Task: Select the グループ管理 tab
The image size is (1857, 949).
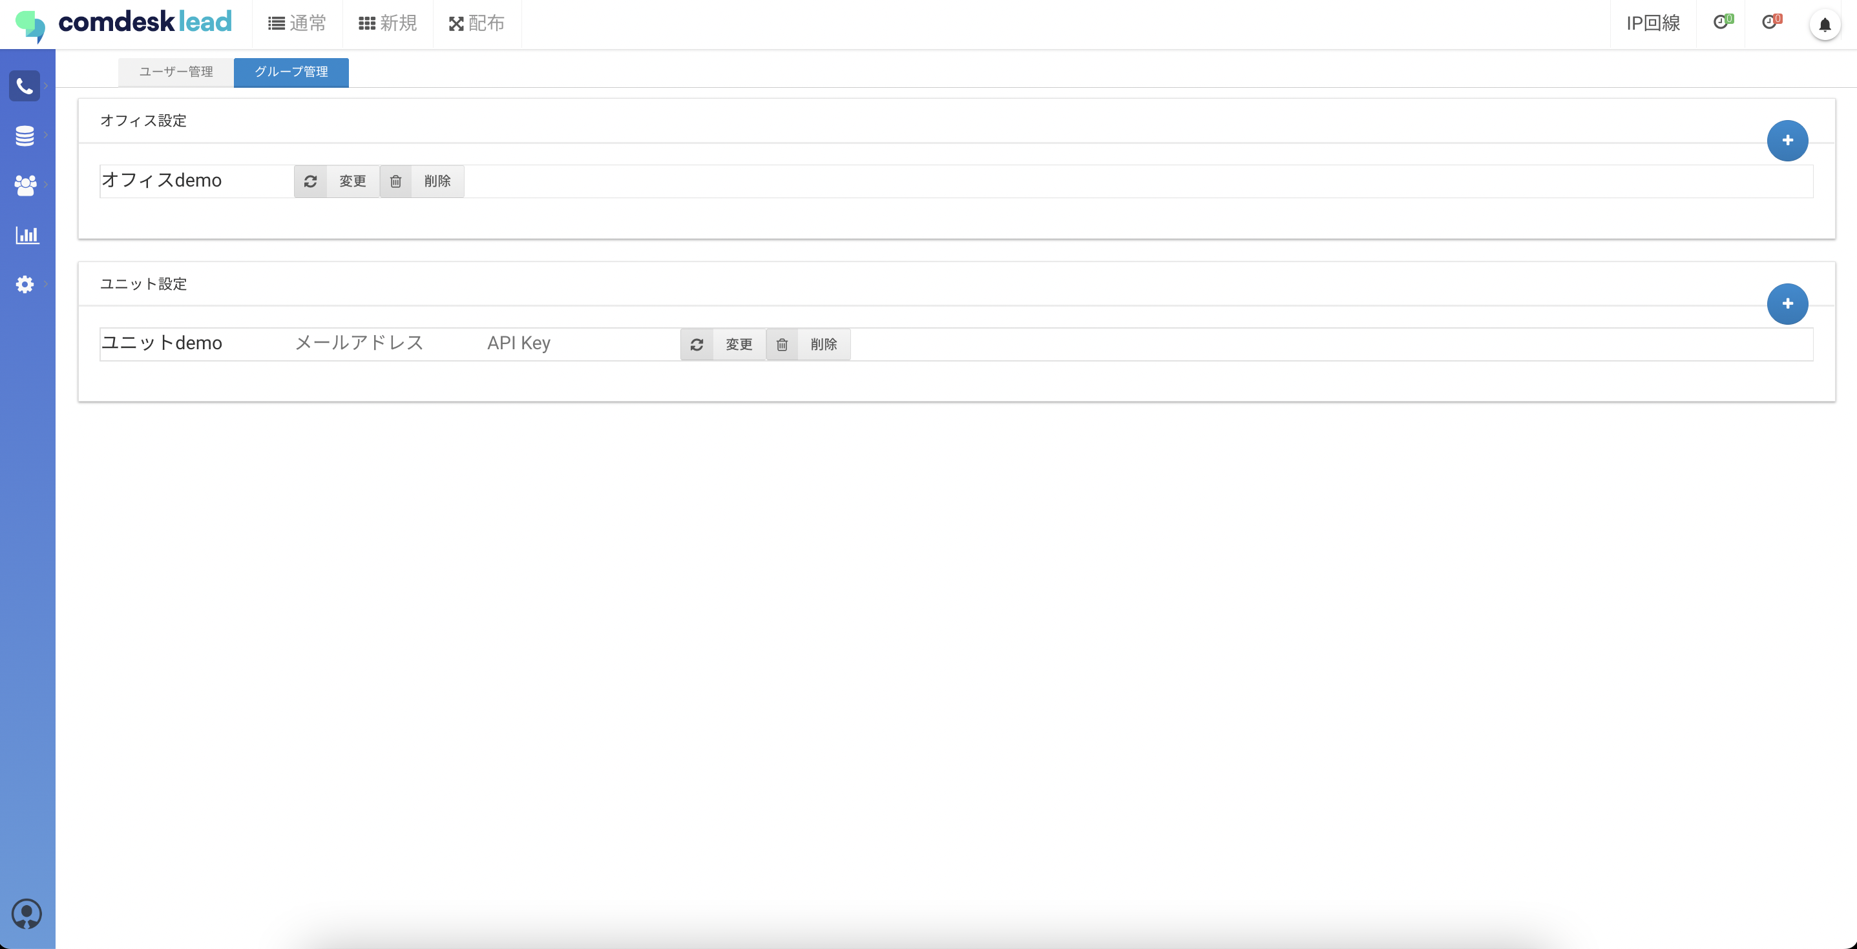Action: click(291, 72)
